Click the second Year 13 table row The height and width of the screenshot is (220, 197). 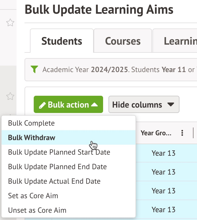[164, 172]
